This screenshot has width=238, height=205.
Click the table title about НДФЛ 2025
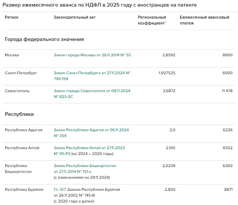[100, 5]
